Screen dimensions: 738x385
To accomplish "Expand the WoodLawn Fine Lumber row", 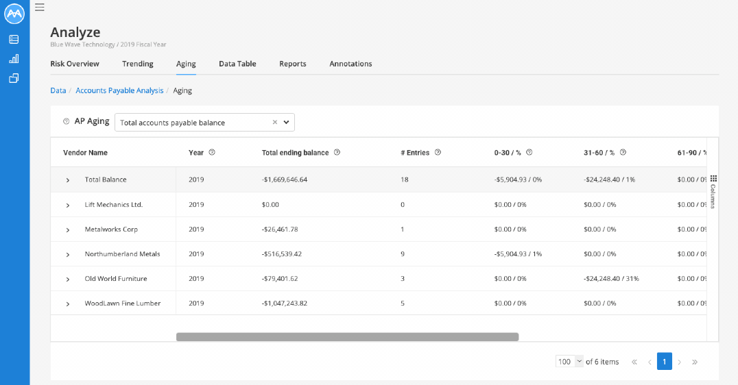I will (x=68, y=304).
